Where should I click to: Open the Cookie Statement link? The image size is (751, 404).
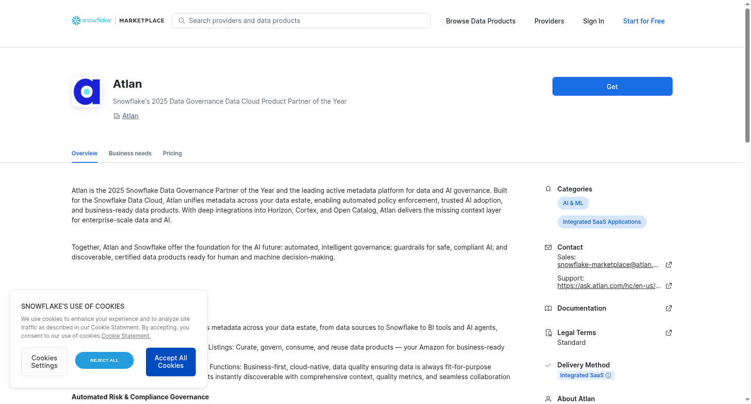pos(126,336)
